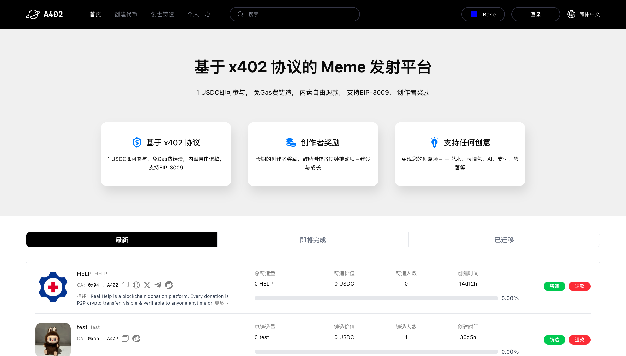
Task: Switch to the 已迁移 tab
Action: (504, 240)
